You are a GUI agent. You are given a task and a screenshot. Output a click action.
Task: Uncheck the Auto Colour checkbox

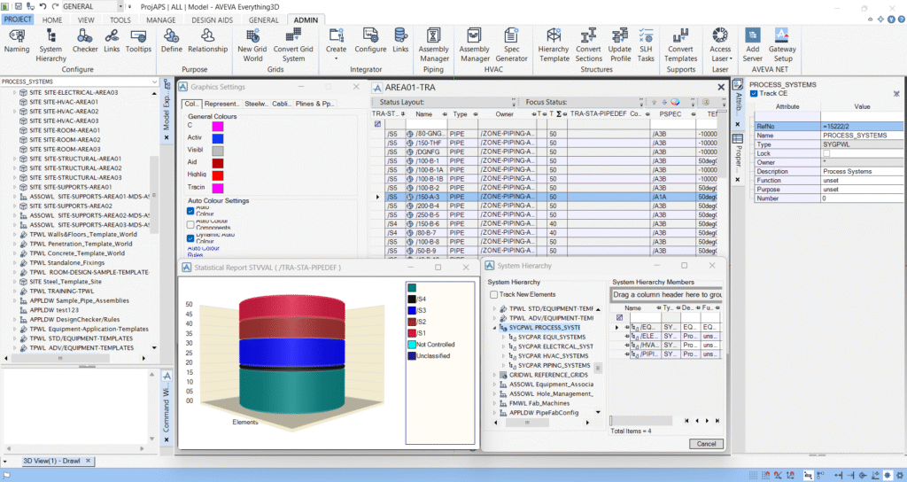pyautogui.click(x=190, y=211)
